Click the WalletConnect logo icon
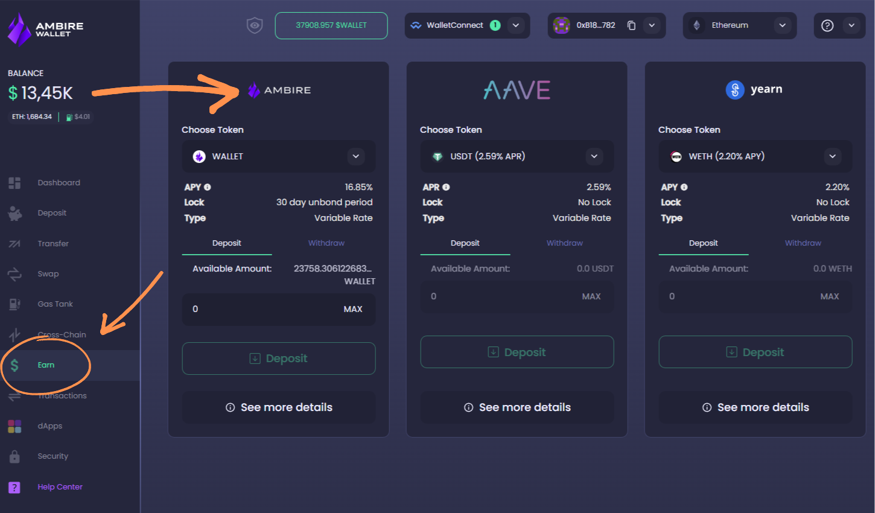Screen dimensions: 875x513 coord(416,25)
